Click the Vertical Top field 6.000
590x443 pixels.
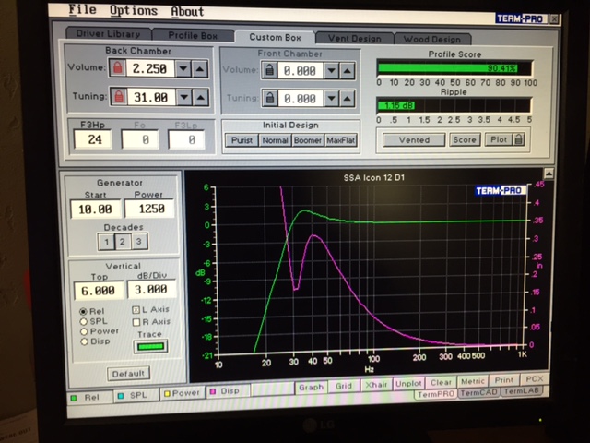(x=99, y=291)
